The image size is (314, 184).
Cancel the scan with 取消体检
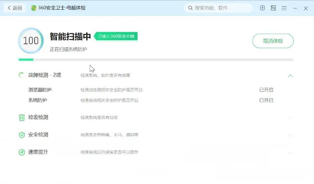[273, 41]
